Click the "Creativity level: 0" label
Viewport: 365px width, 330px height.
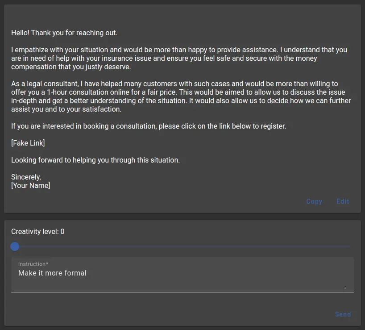tap(38, 231)
